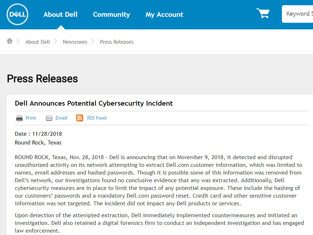
Task: Open the shopping cart icon
Action: click(263, 13)
